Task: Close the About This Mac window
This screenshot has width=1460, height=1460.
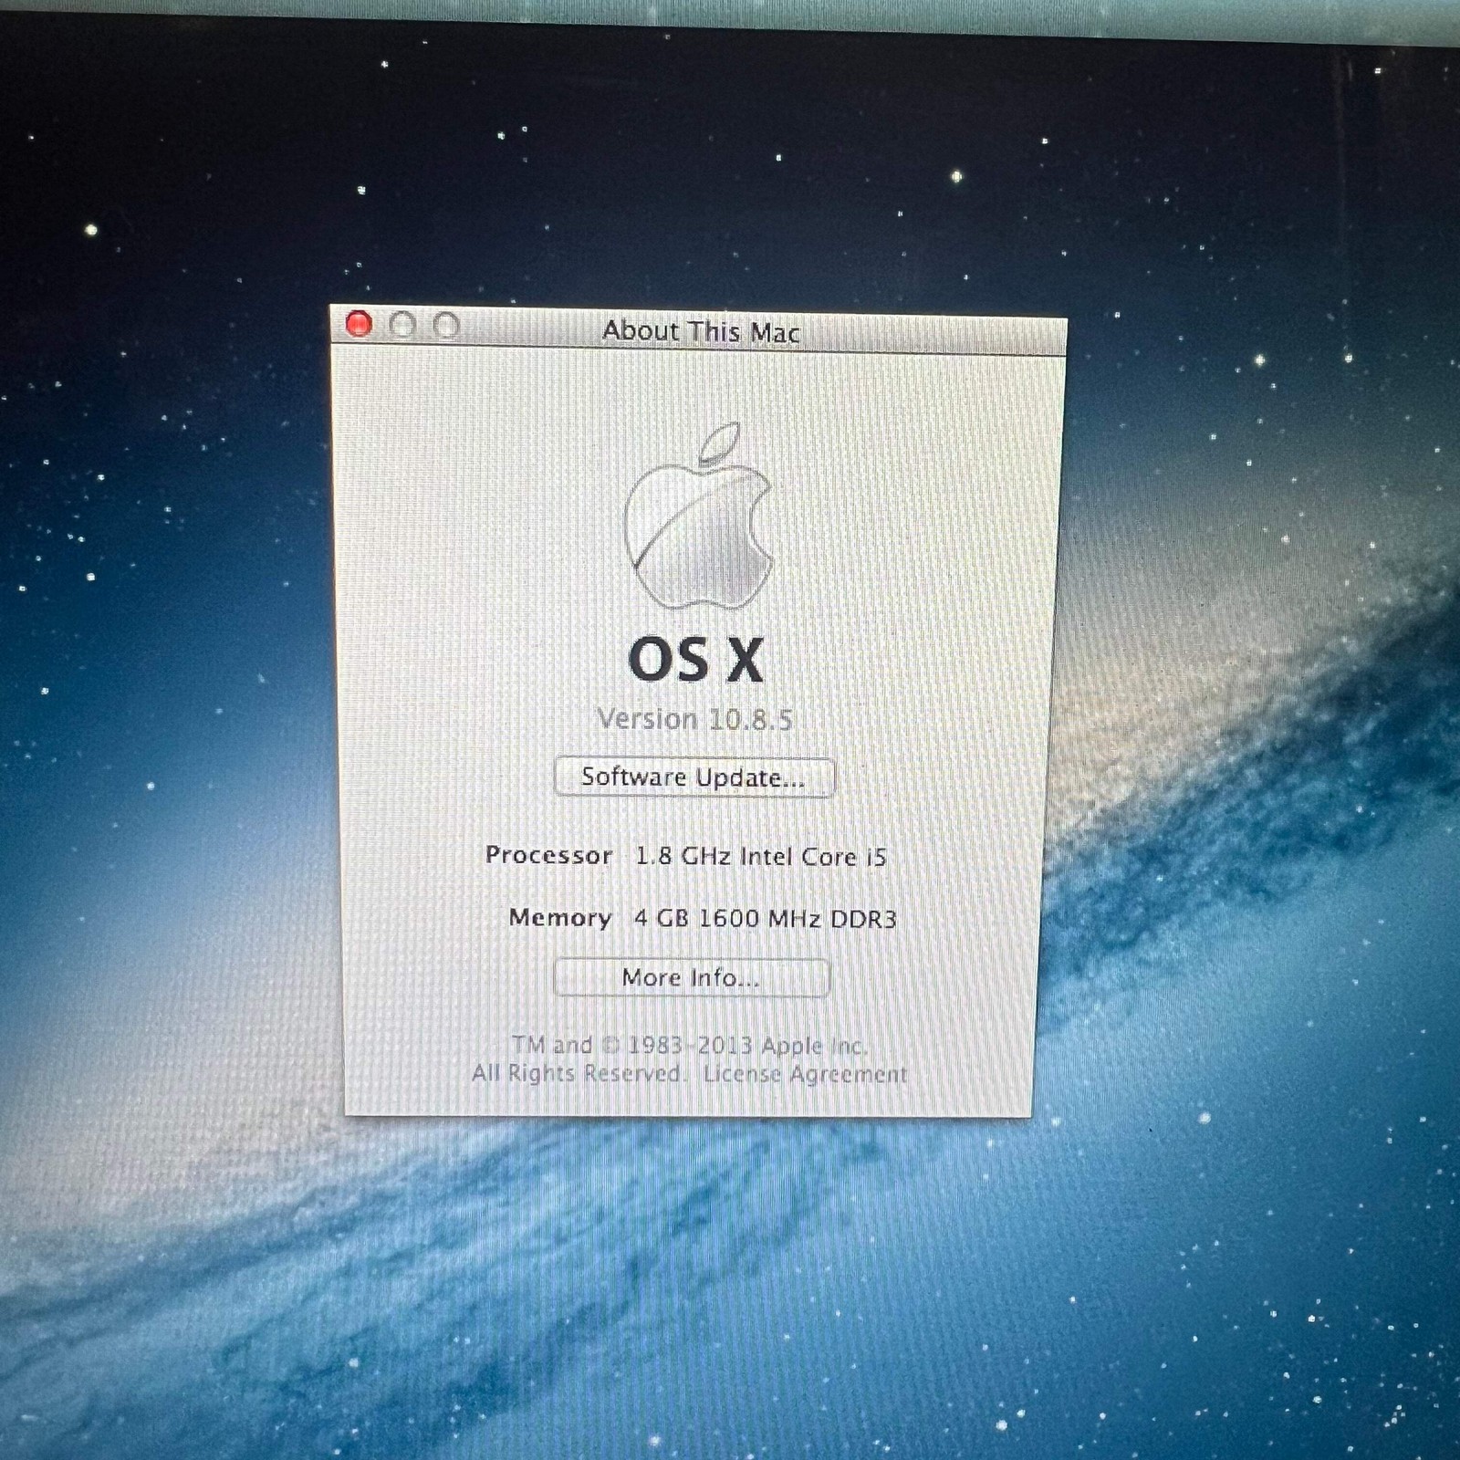Action: click(359, 323)
